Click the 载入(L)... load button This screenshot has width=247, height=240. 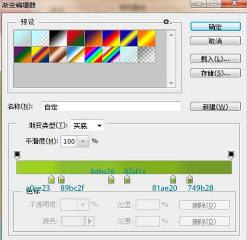(216, 59)
